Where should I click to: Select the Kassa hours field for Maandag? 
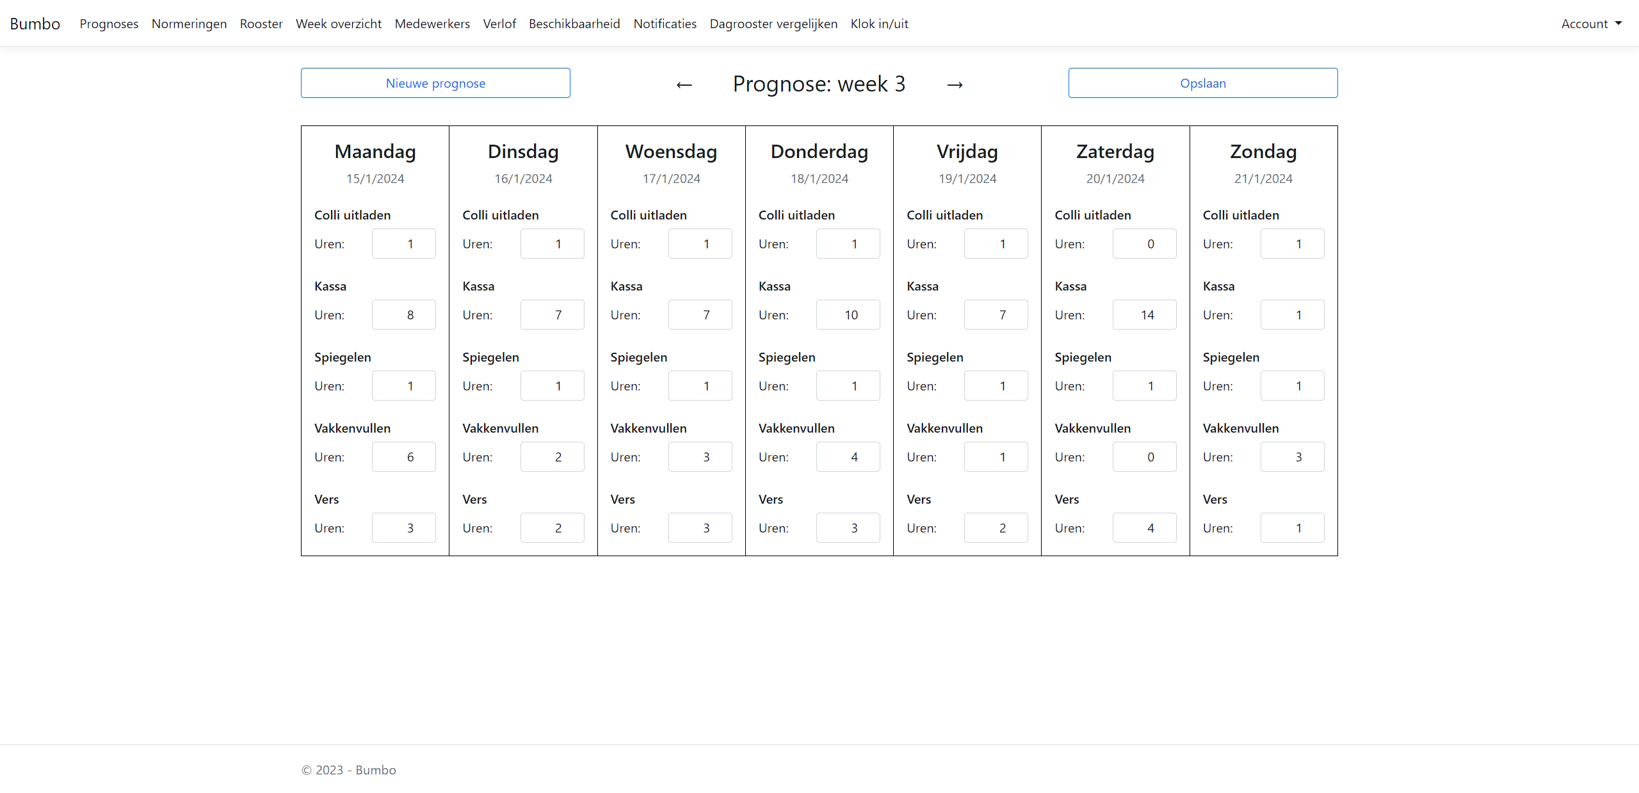coord(403,314)
